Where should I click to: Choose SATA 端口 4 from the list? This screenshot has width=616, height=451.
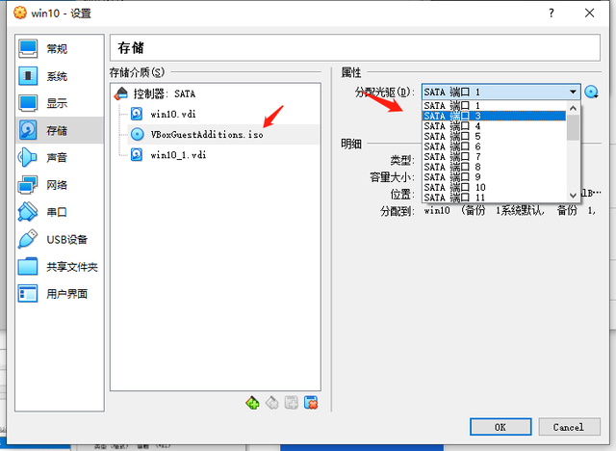[x=494, y=126]
